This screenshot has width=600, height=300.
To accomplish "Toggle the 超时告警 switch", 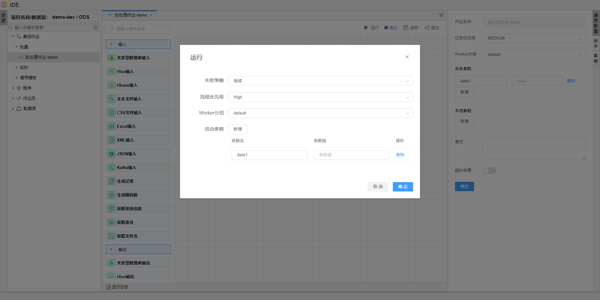I will click(x=489, y=171).
